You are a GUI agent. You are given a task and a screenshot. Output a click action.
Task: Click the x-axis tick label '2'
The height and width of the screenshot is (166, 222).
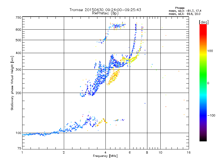[64, 152]
